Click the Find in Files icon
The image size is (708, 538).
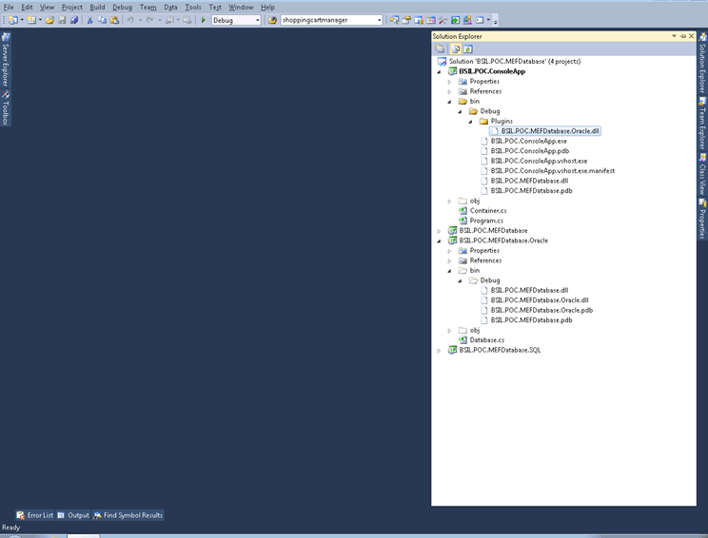point(272,20)
